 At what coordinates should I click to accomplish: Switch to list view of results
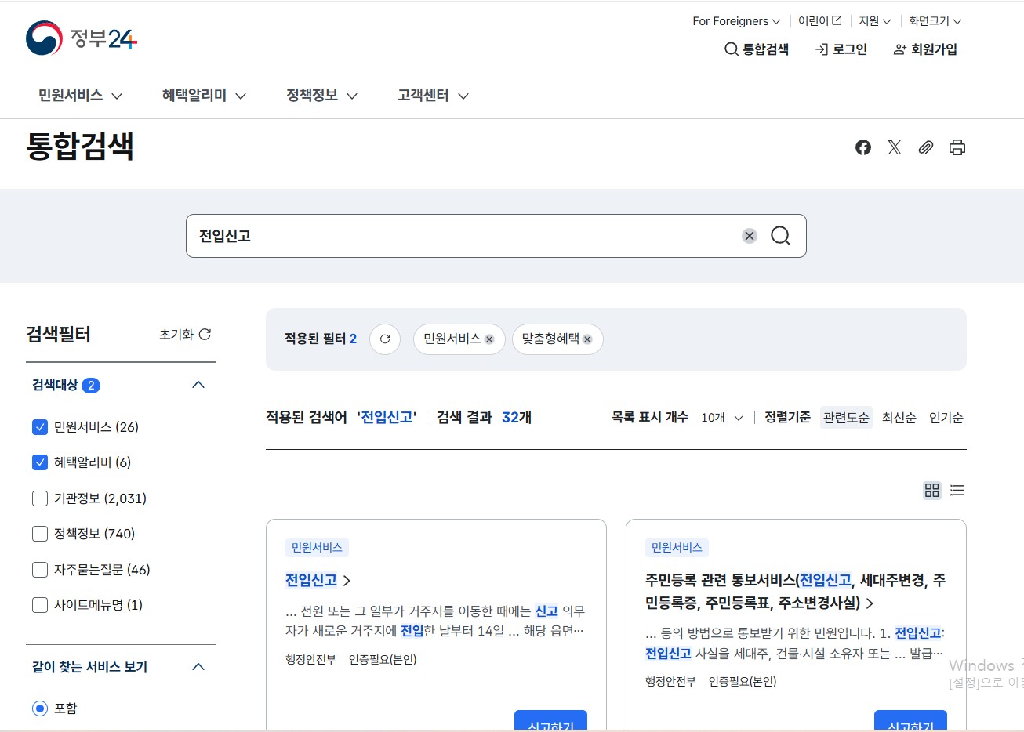tap(957, 490)
